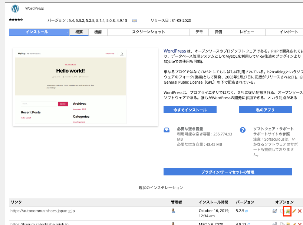Click the 管理者 column header
303x225 pixels.
click(177, 202)
